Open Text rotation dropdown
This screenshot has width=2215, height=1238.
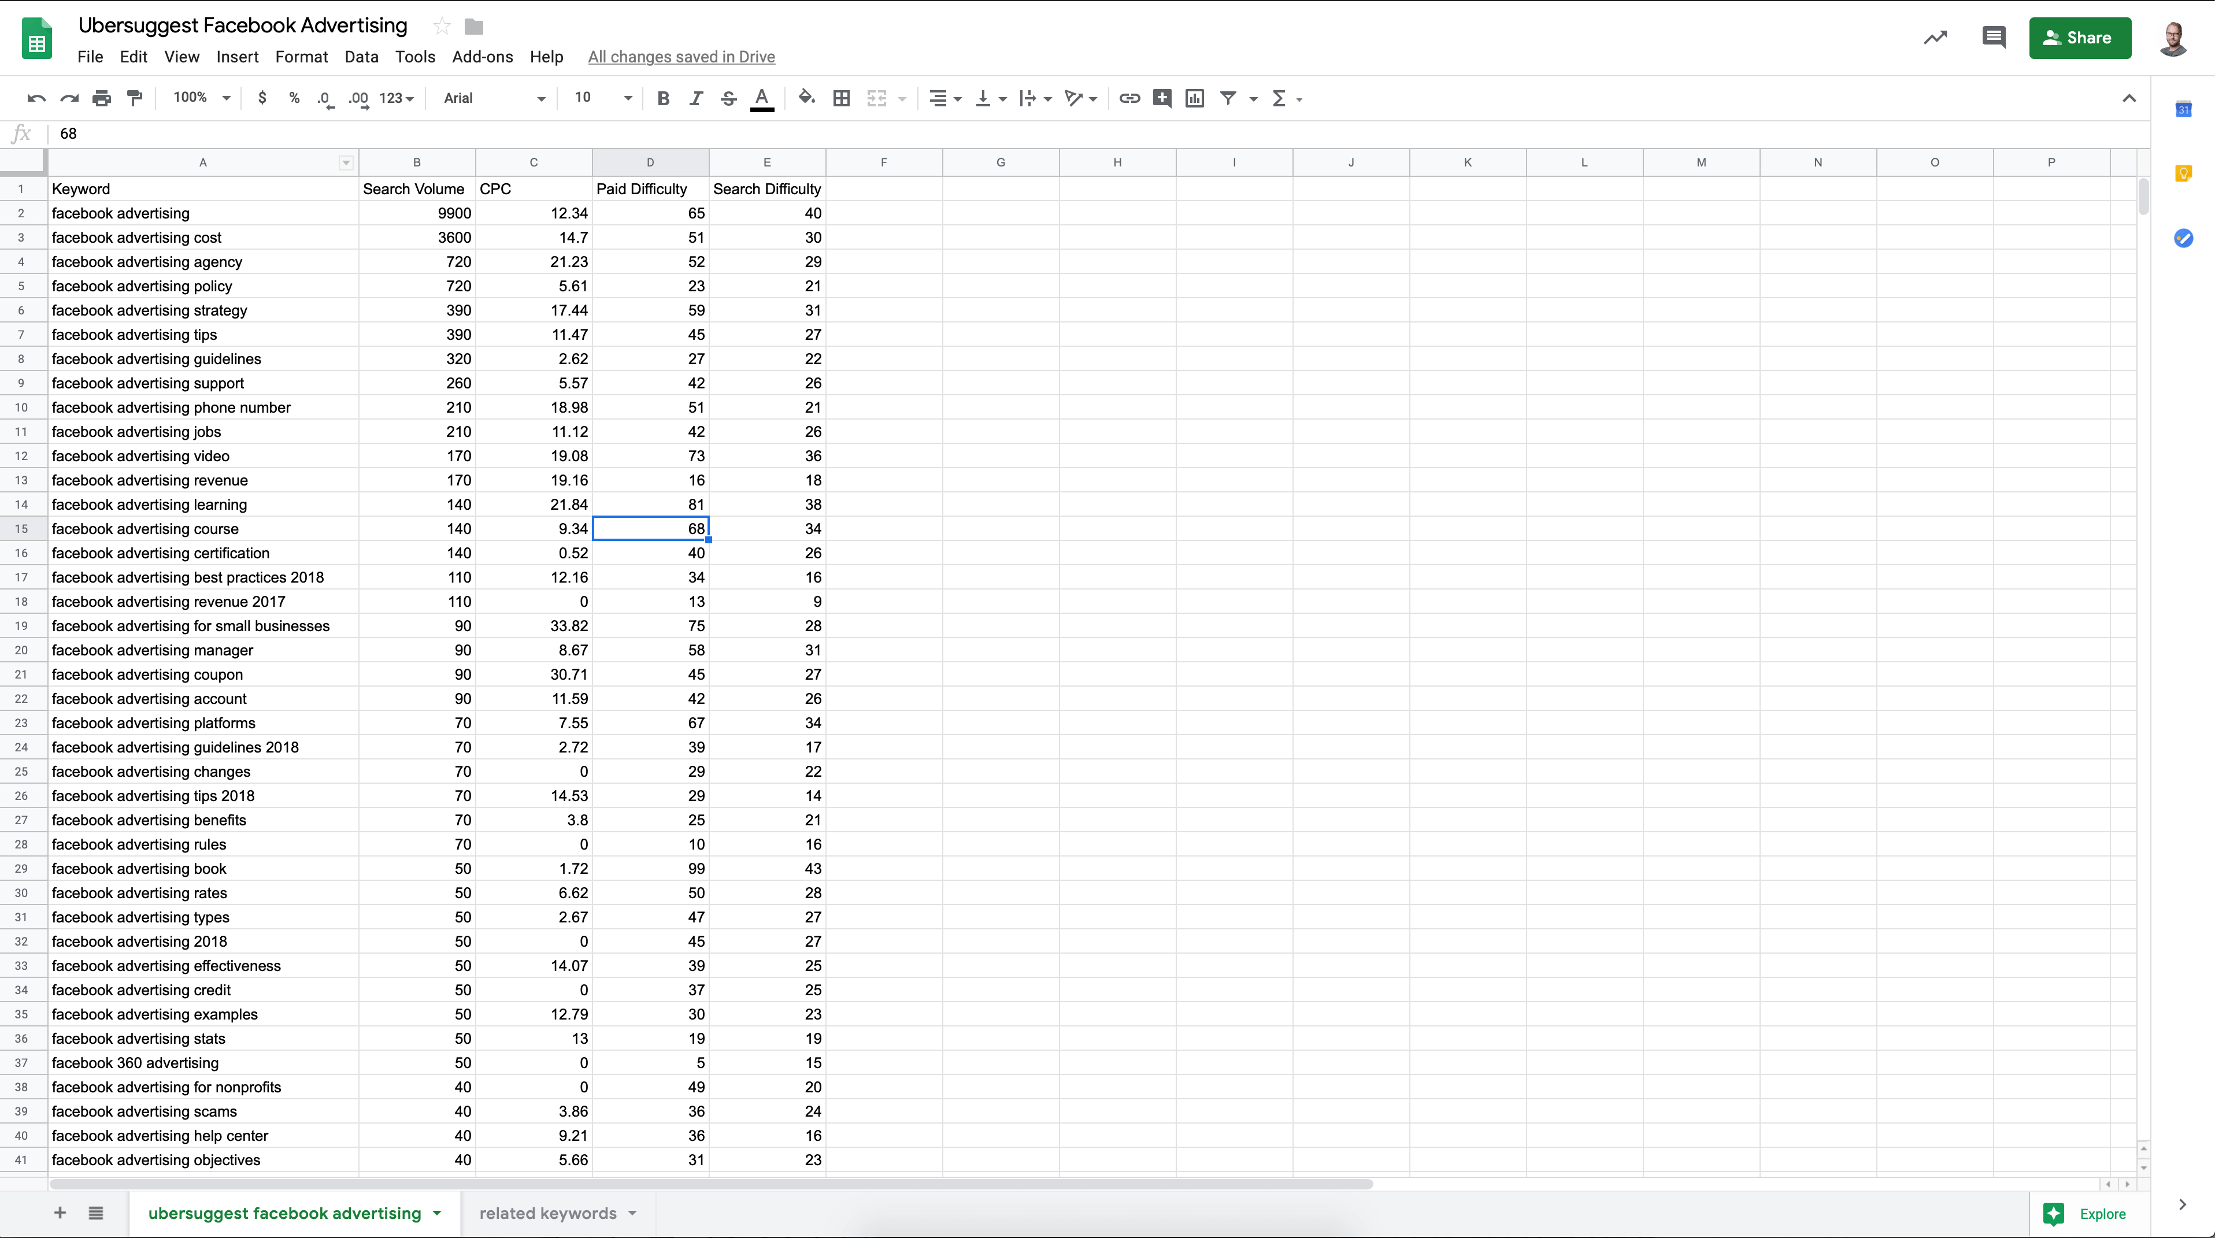1080,99
